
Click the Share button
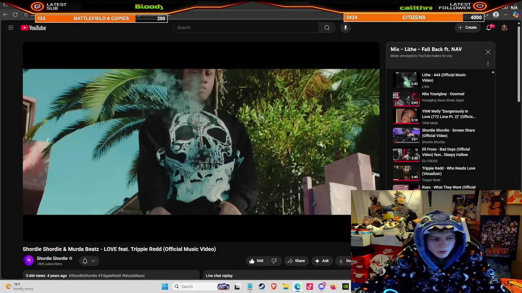pyautogui.click(x=296, y=261)
